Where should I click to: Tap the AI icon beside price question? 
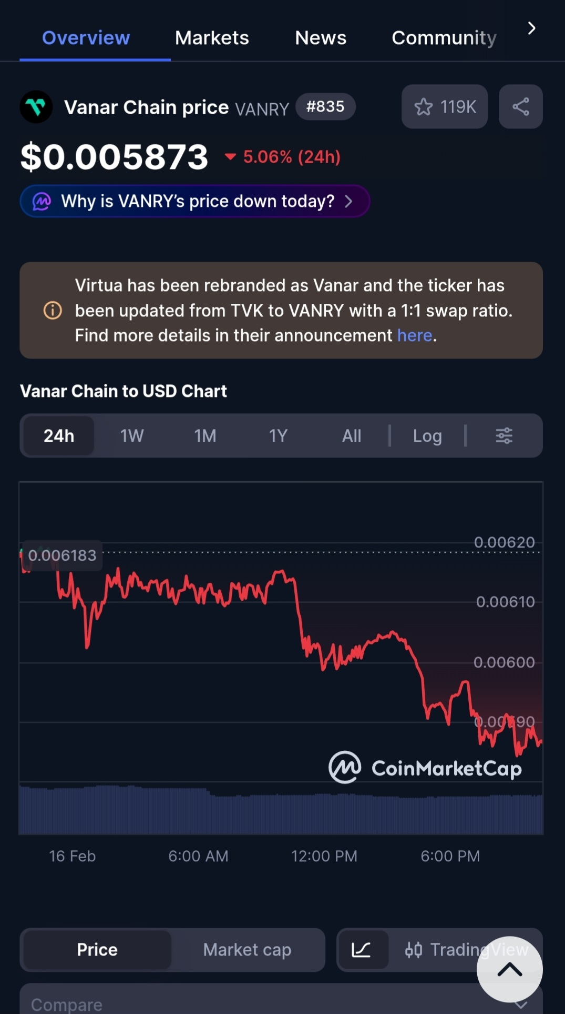pyautogui.click(x=42, y=201)
